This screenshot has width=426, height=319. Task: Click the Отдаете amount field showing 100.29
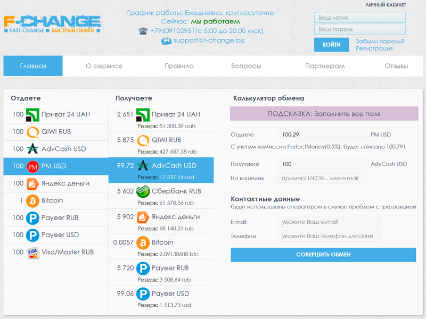point(322,135)
